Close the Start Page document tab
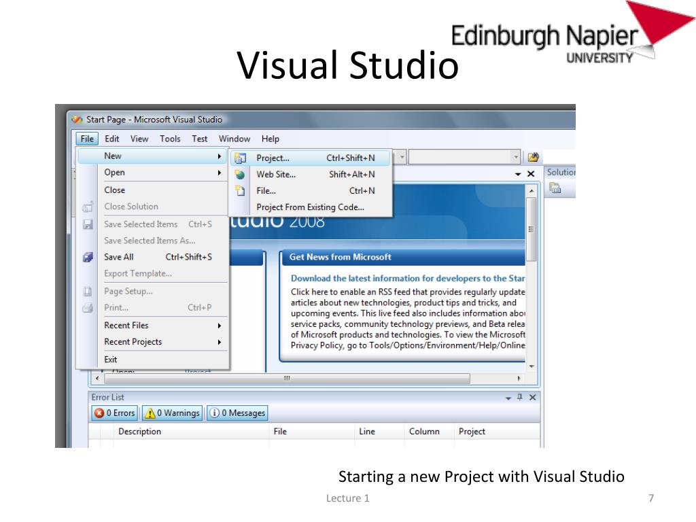696x522 pixels. [531, 174]
